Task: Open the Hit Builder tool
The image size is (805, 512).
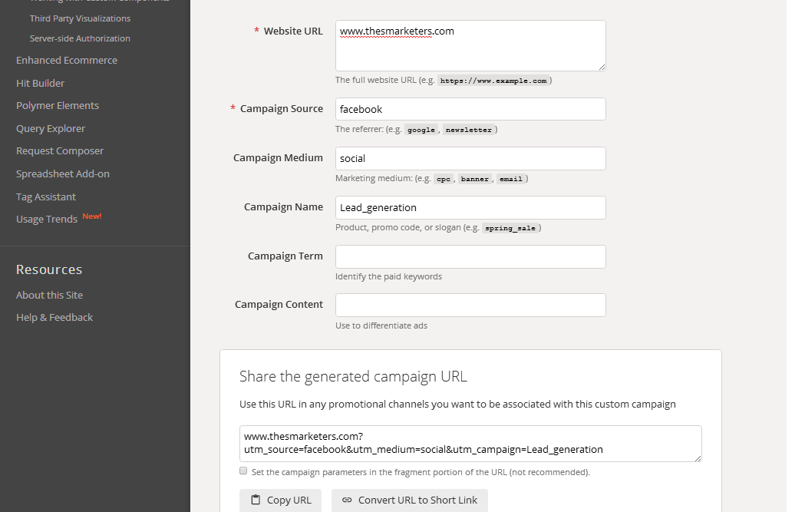Action: point(40,83)
